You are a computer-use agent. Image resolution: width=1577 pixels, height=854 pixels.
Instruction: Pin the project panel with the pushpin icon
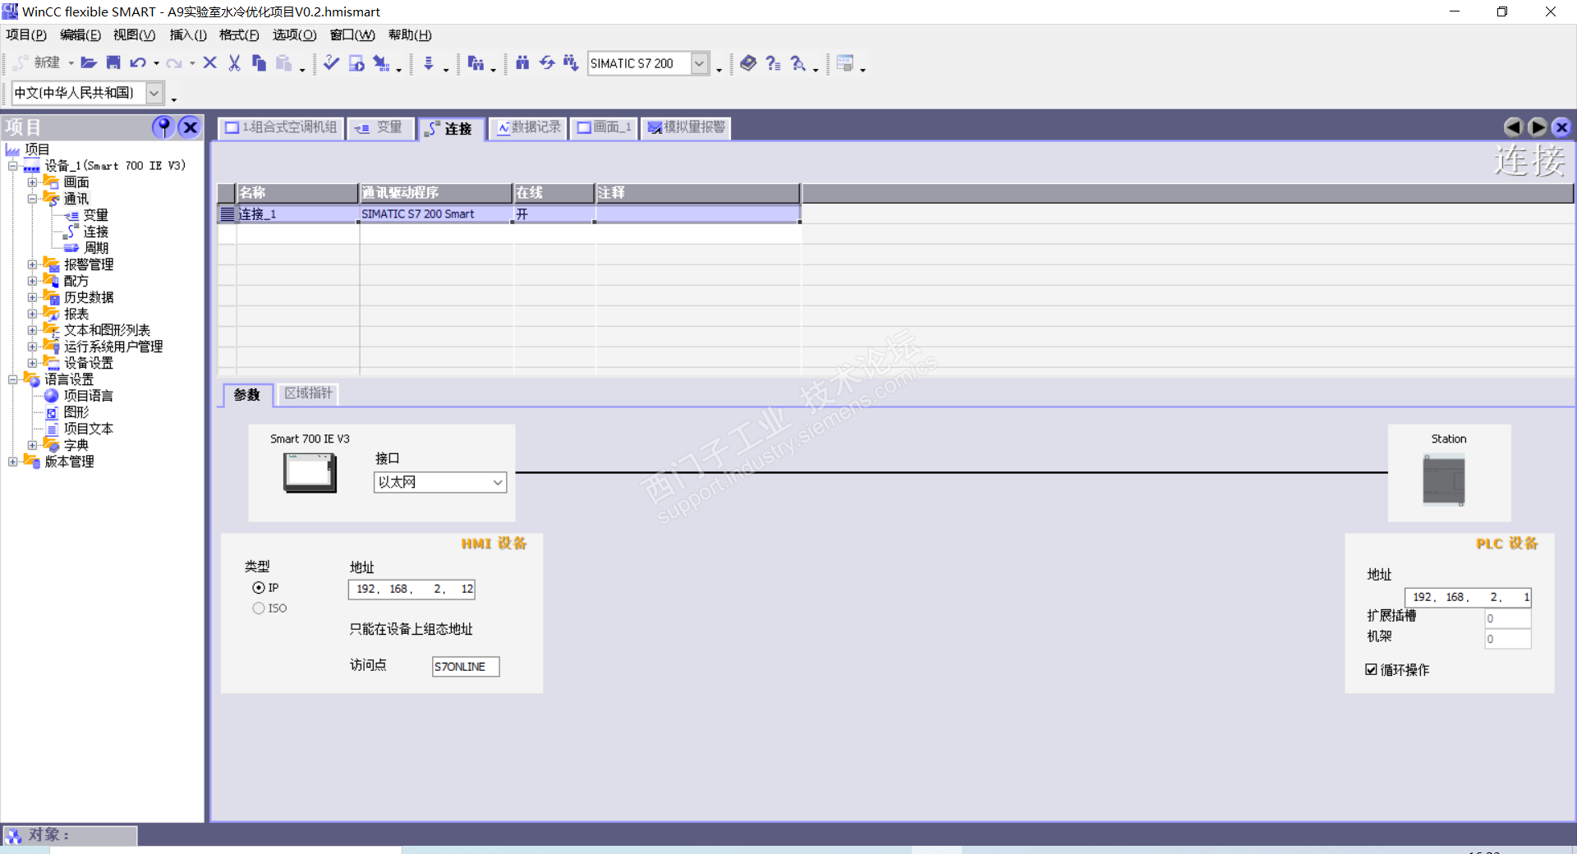[163, 127]
